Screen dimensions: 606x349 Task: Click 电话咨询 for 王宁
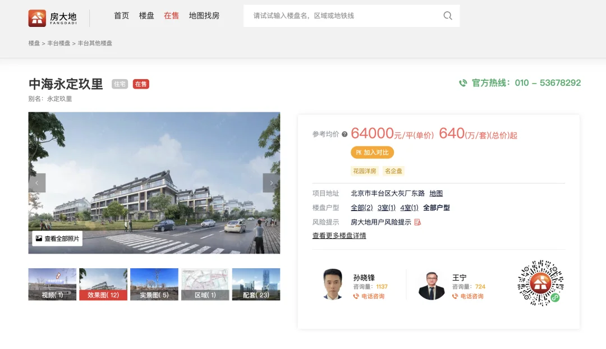[x=472, y=296]
